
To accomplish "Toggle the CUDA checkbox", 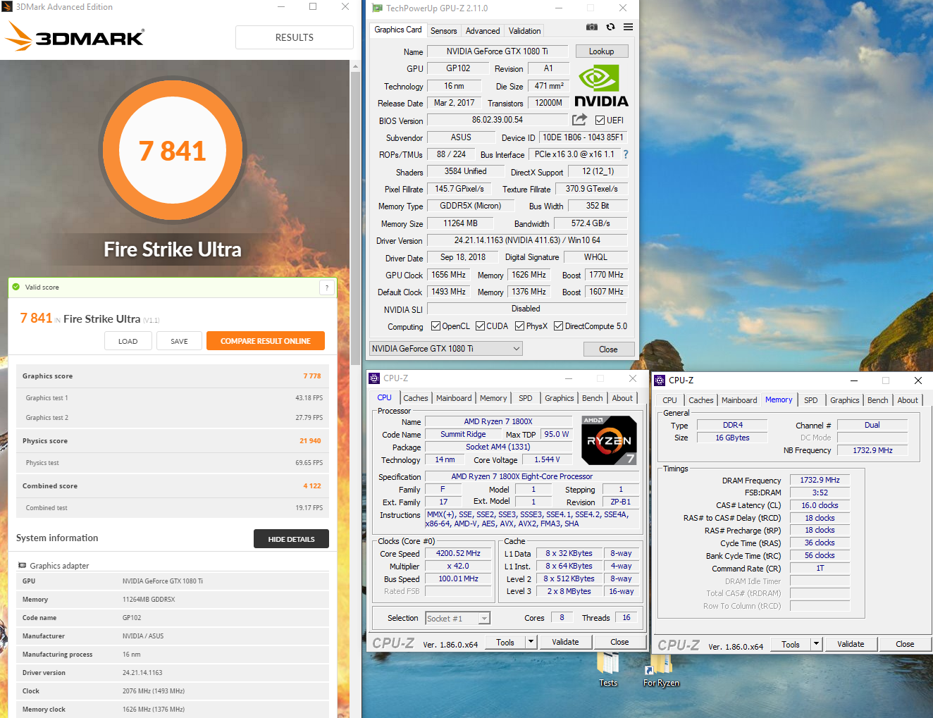I will (x=481, y=326).
